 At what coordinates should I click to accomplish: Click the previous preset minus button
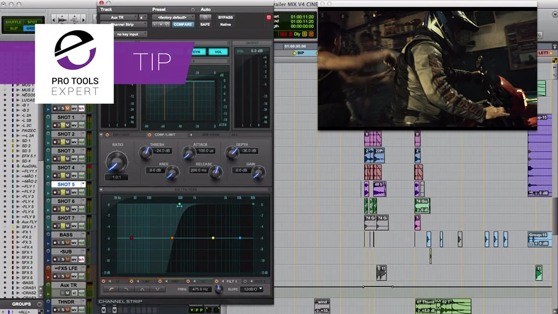[x=155, y=24]
